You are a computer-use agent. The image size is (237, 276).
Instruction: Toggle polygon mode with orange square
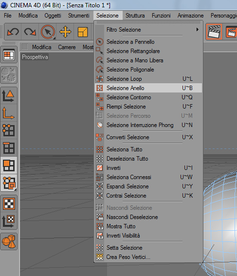coord(9,166)
